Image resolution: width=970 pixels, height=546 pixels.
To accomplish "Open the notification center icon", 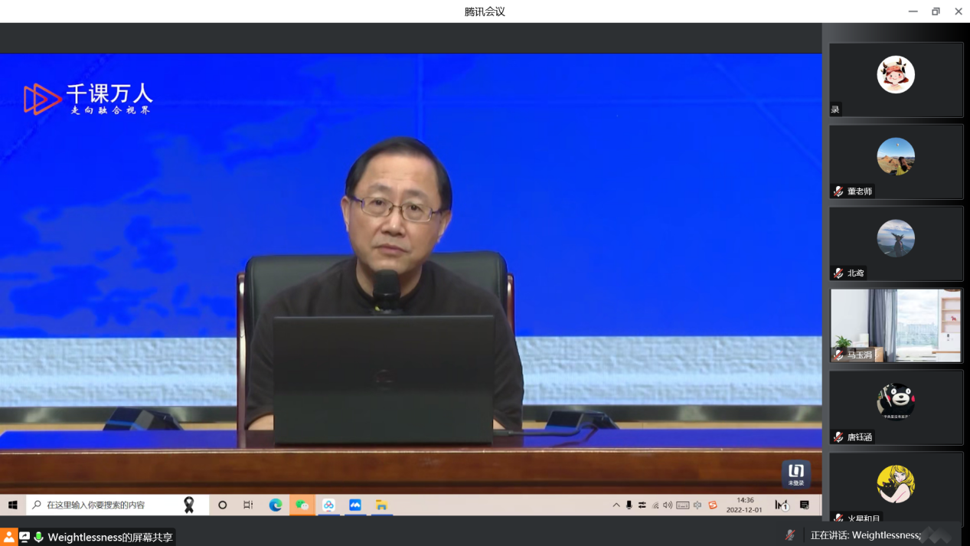I will coord(805,505).
